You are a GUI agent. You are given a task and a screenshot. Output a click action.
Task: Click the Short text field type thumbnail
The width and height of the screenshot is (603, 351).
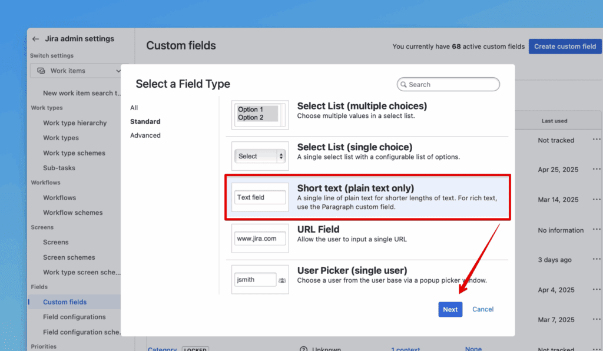click(x=260, y=197)
